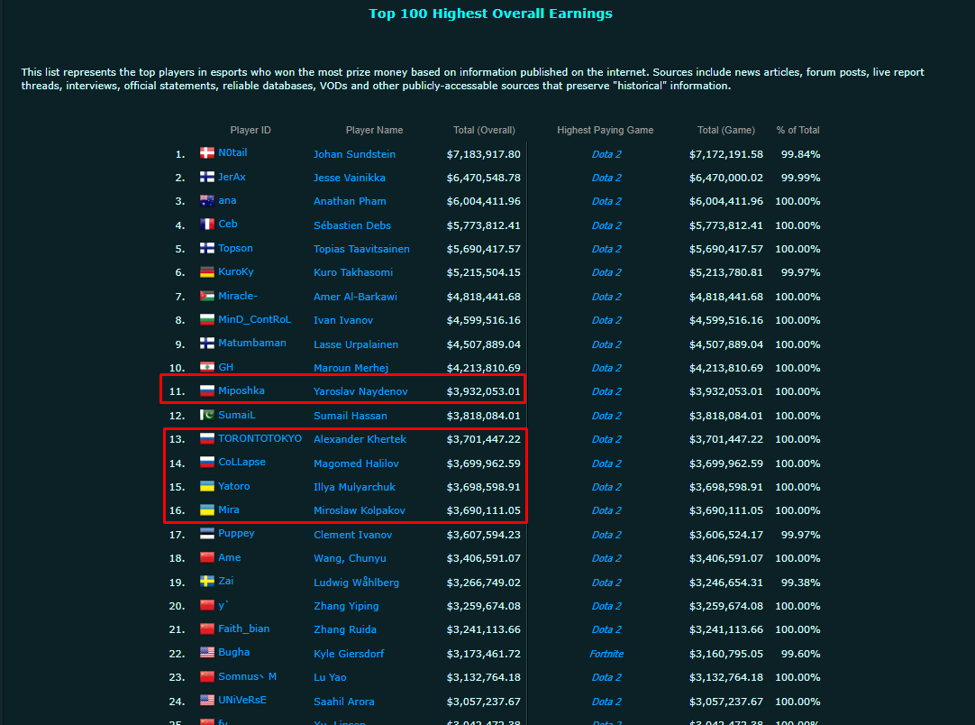The image size is (975, 725).
Task: Click the Estonian flag next to Puppey
Action: (206, 534)
